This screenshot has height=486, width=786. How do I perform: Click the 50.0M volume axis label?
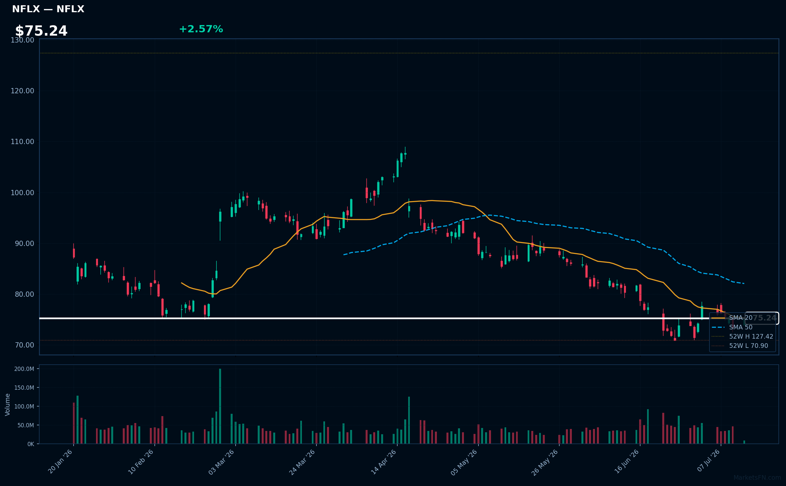pos(26,425)
